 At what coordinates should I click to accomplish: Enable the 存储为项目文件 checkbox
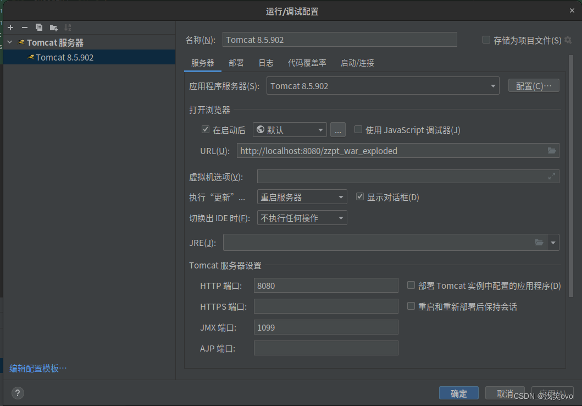486,39
